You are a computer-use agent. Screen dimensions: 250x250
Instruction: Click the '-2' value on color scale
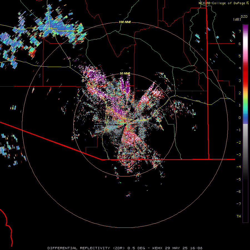239,142
